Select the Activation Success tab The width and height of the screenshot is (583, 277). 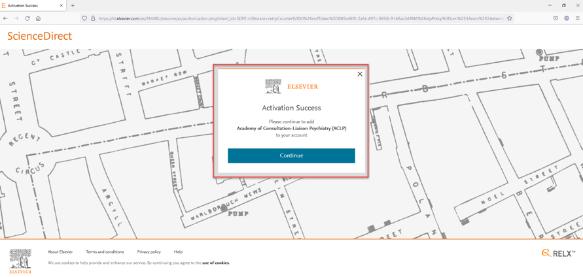[33, 6]
